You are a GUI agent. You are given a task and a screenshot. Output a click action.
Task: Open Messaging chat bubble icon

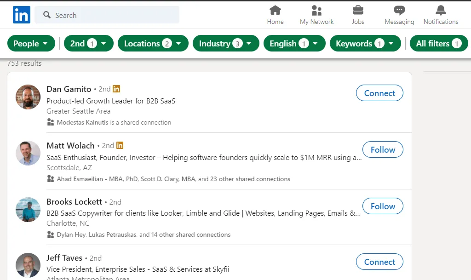pos(399,11)
